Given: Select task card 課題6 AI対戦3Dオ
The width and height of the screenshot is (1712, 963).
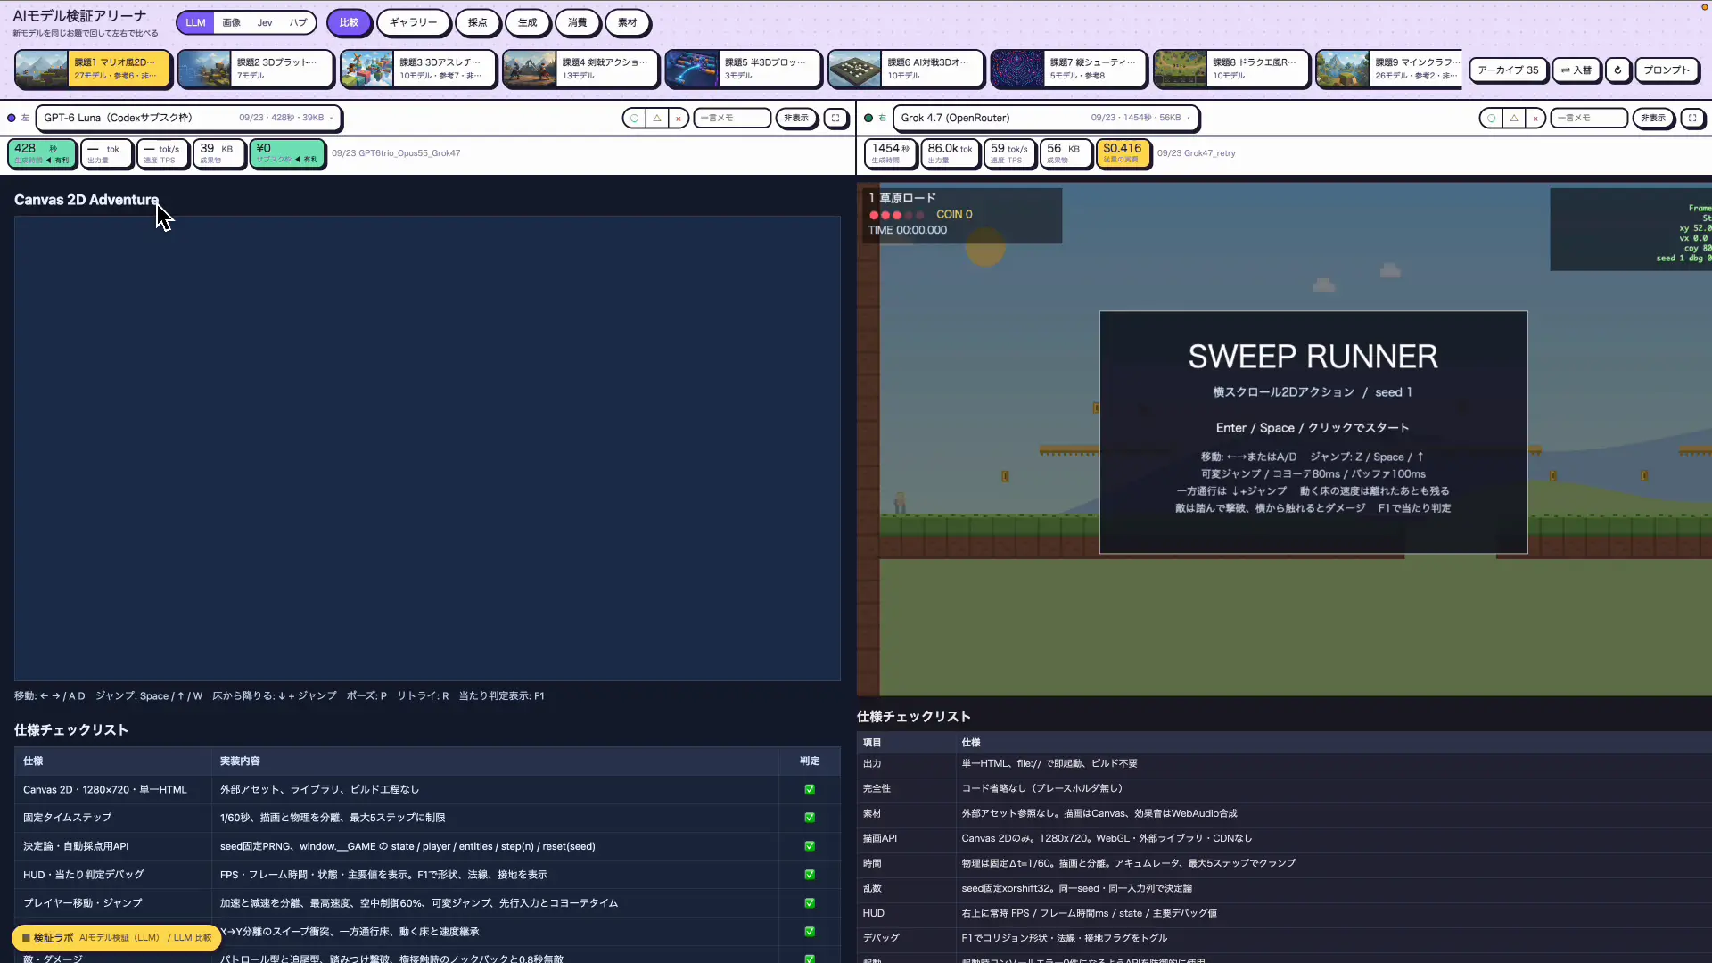Looking at the screenshot, I should coord(906,69).
